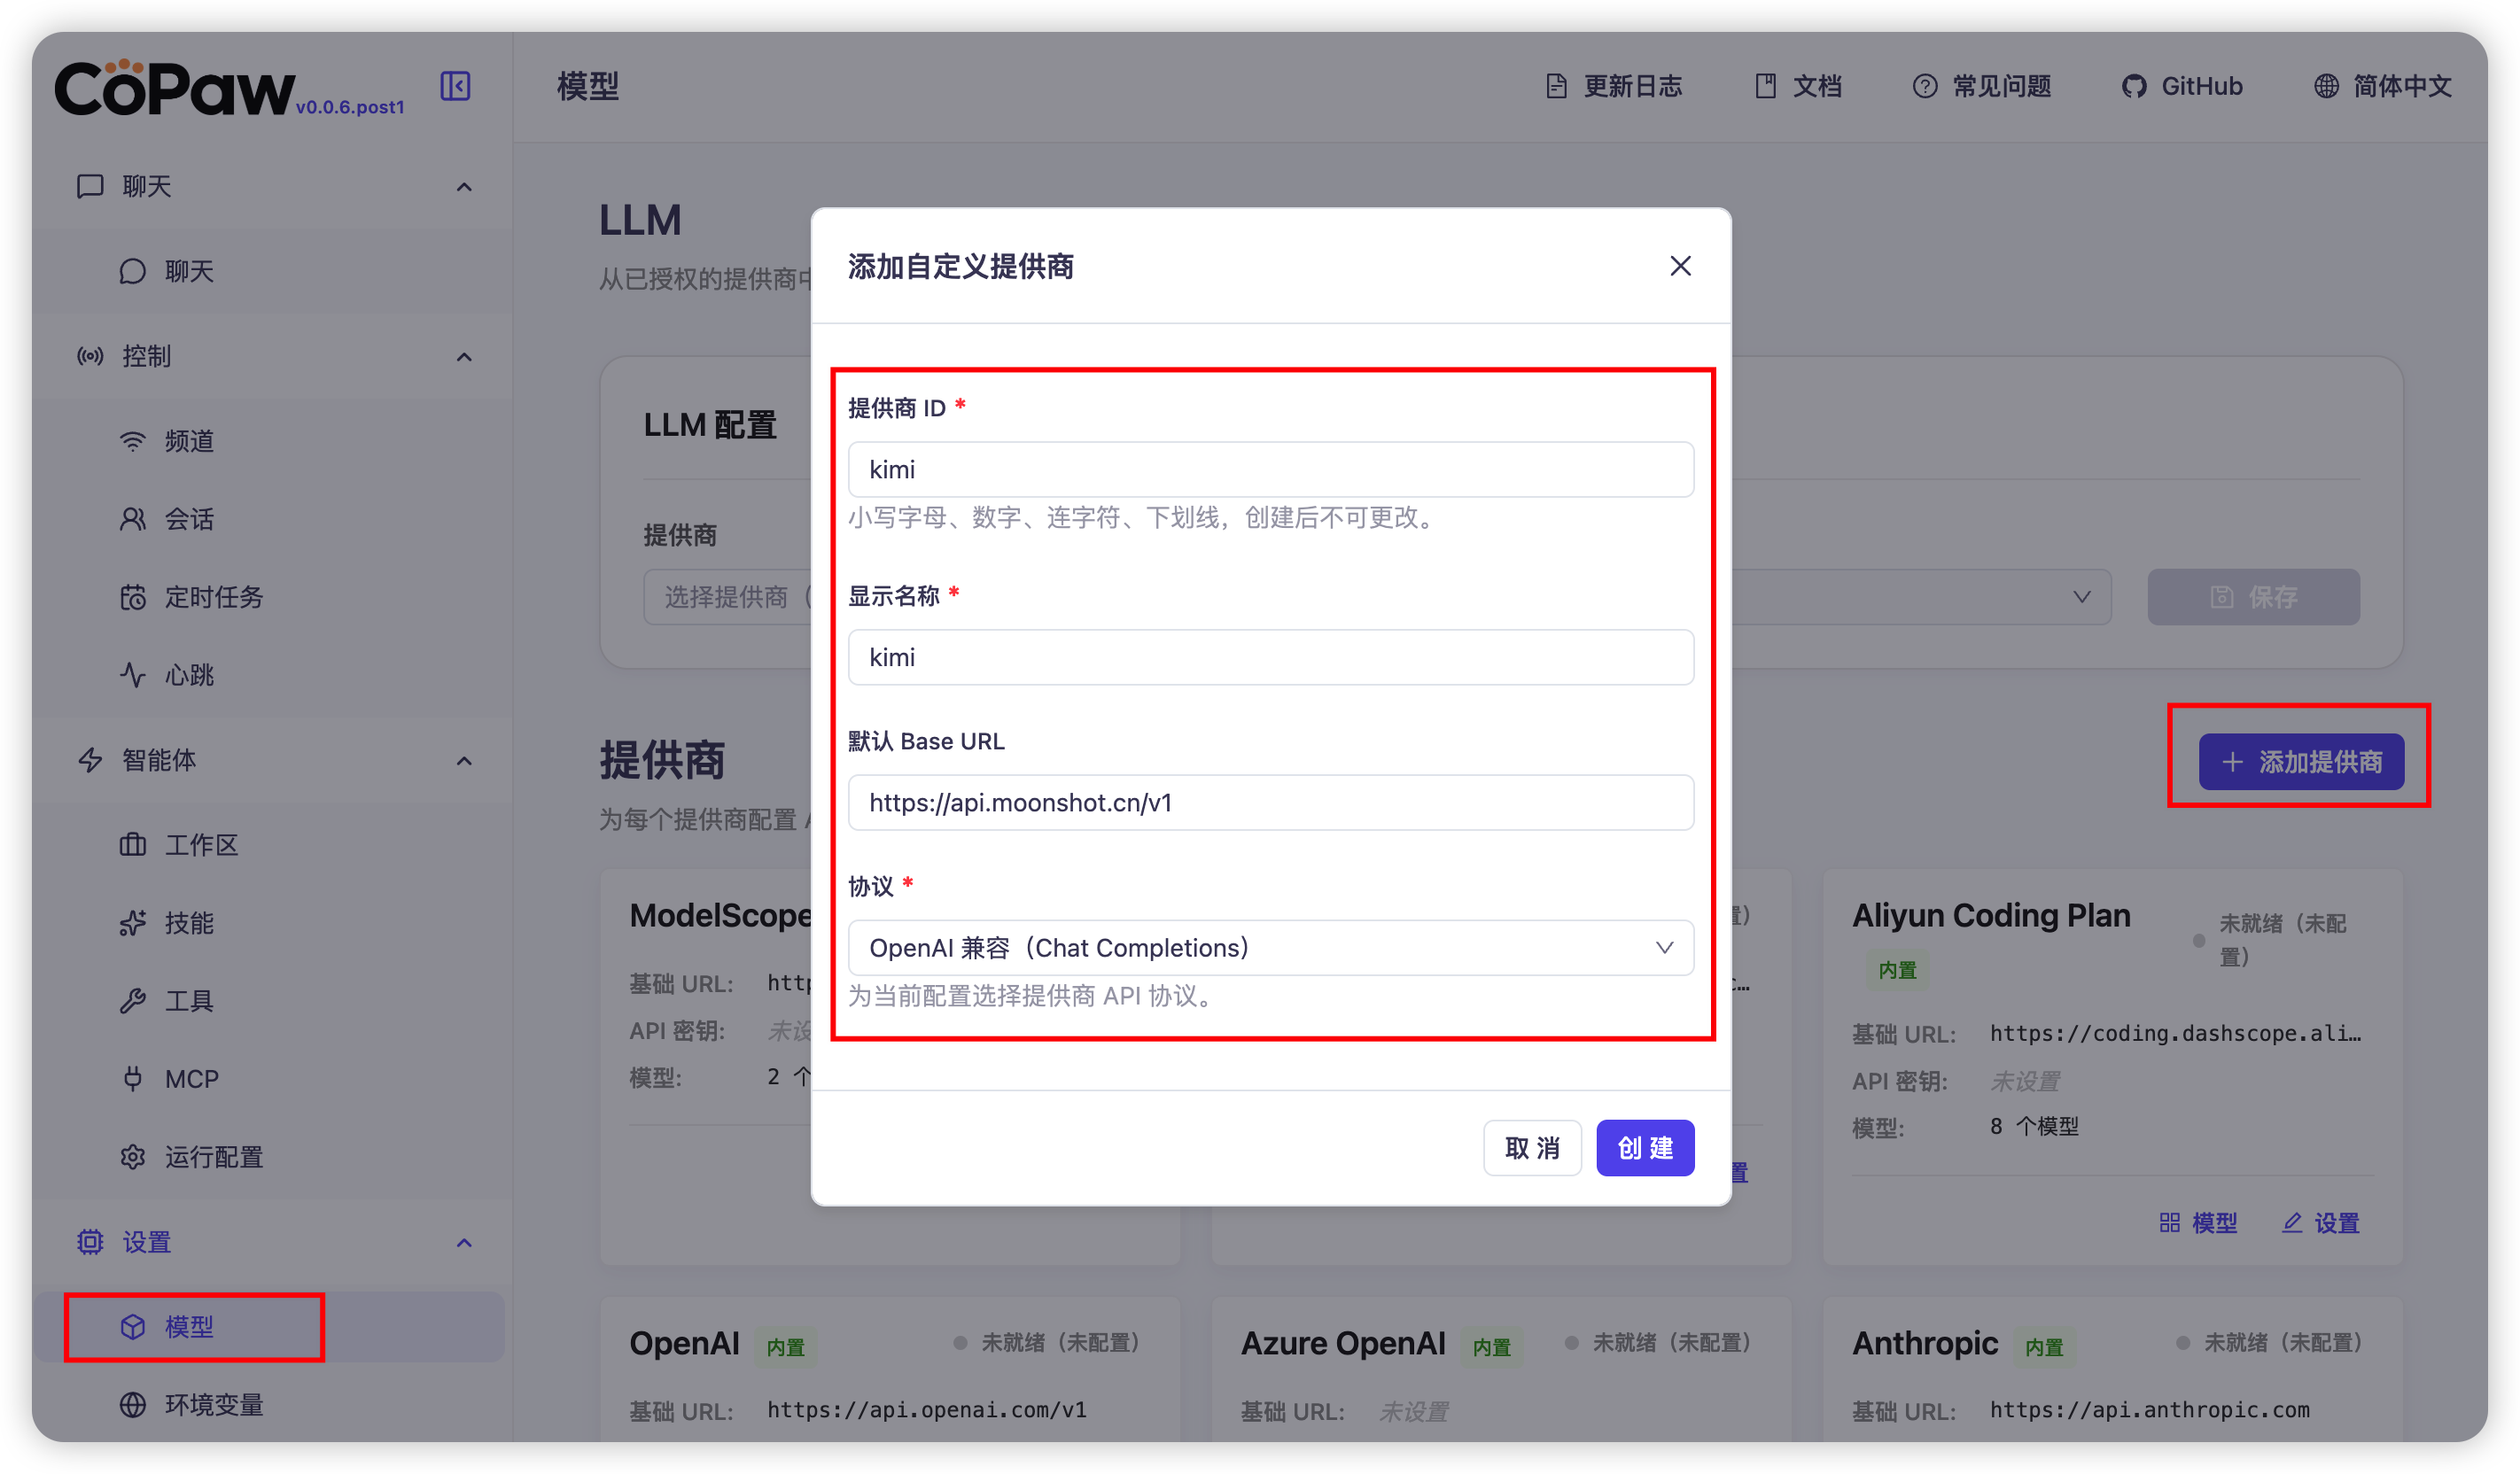
Task: Collapse the 聊天 sidebar group
Action: tap(464, 187)
